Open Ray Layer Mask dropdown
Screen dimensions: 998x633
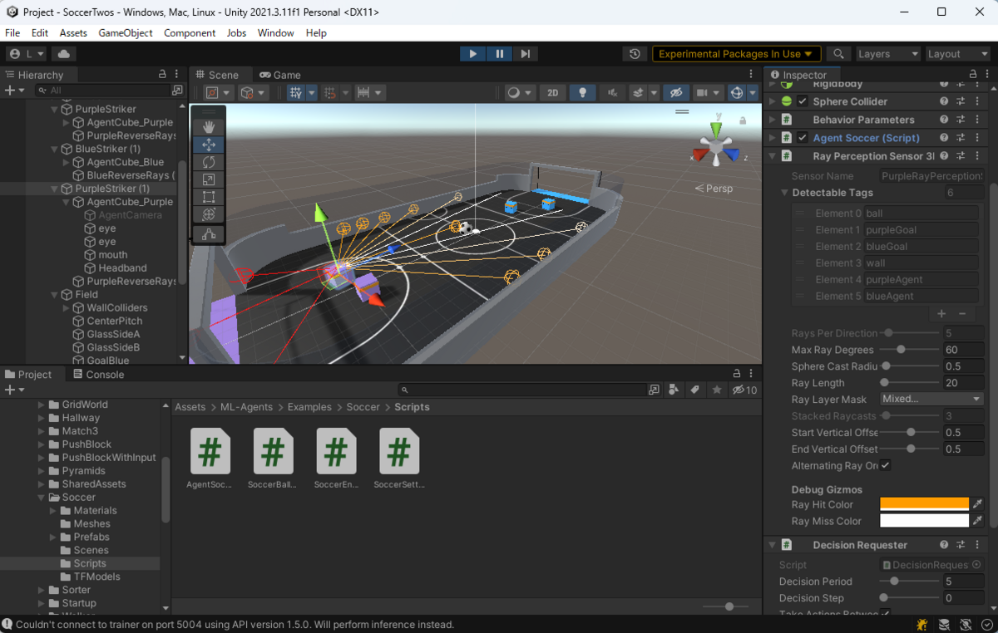pyautogui.click(x=931, y=399)
